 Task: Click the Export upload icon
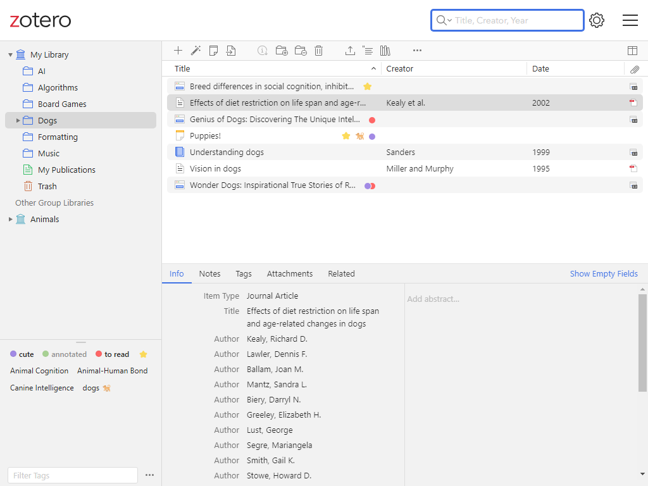[x=350, y=51]
